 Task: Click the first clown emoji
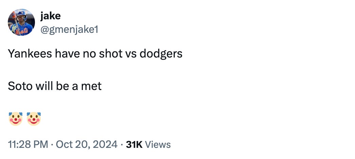coord(15,119)
